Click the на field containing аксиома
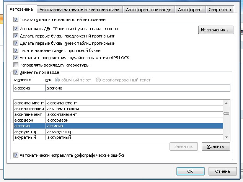243x182 pixels. [x=137, y=88]
